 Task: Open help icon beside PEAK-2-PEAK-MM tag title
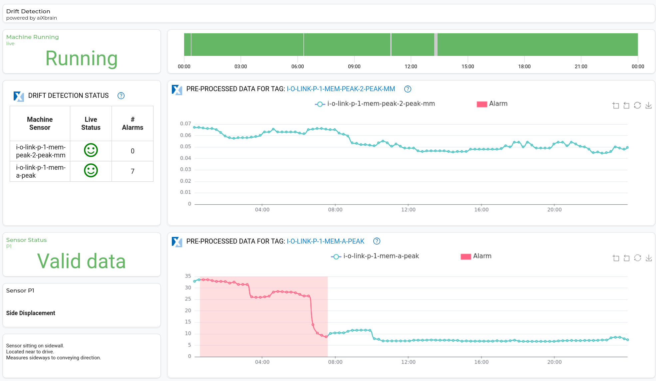tap(408, 89)
